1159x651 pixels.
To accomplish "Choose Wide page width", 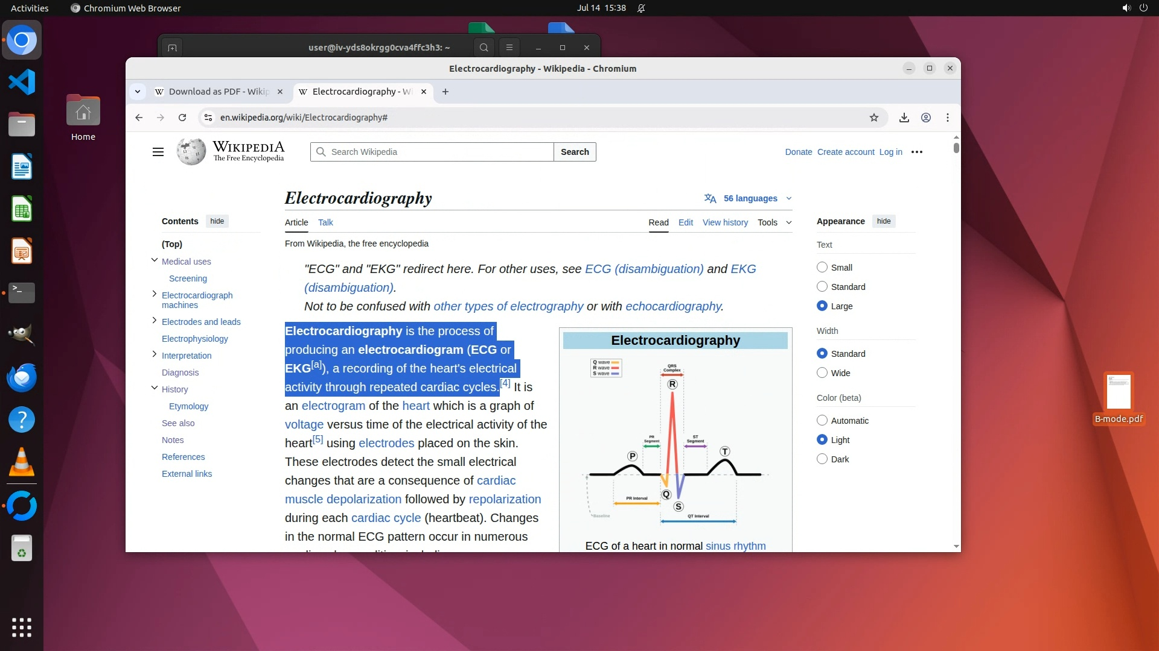I will coord(822,373).
